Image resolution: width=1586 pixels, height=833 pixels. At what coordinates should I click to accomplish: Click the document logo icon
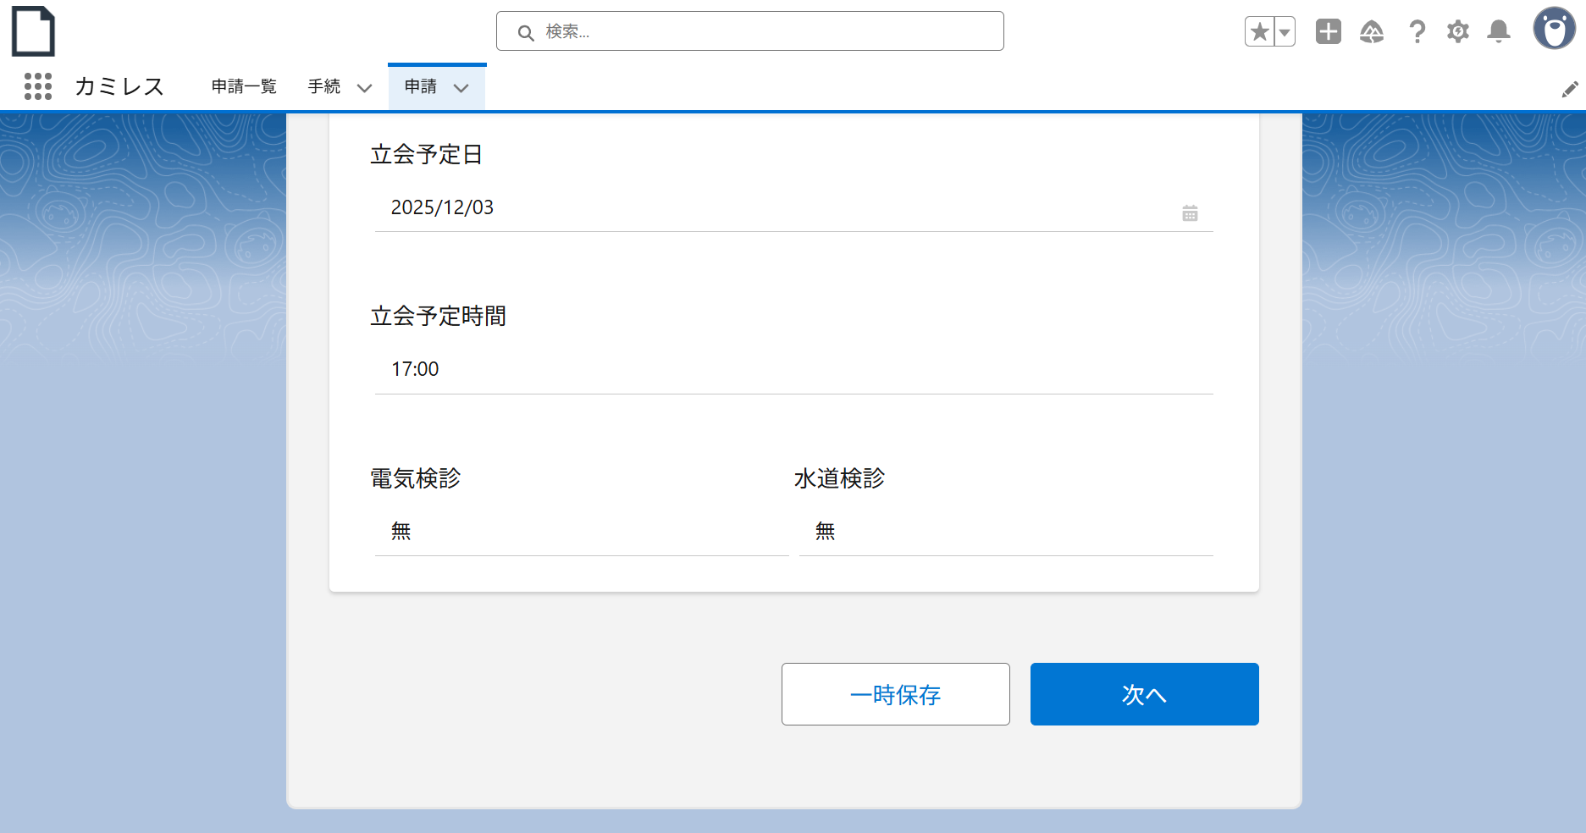[33, 31]
